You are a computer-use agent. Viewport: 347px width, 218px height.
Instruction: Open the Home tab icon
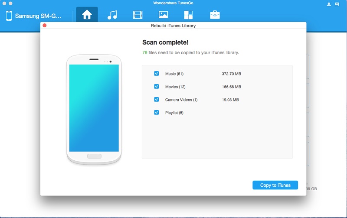(87, 15)
